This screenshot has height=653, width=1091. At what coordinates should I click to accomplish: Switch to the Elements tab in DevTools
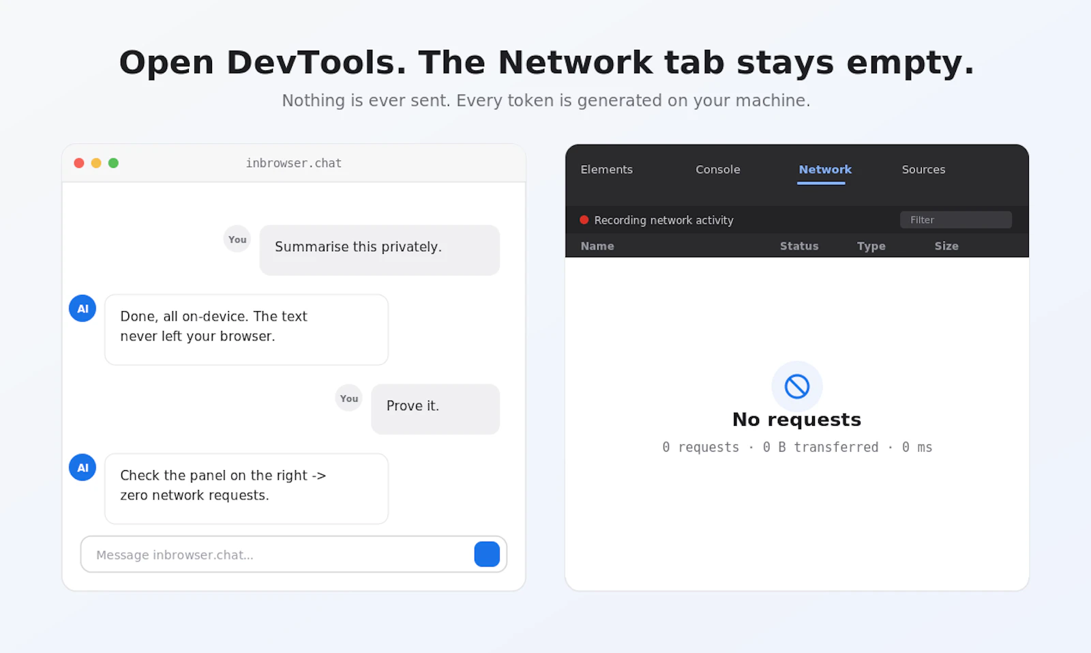[606, 169]
